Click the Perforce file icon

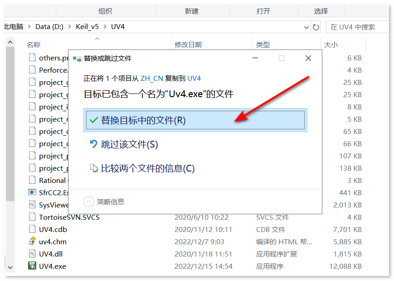tap(32, 70)
